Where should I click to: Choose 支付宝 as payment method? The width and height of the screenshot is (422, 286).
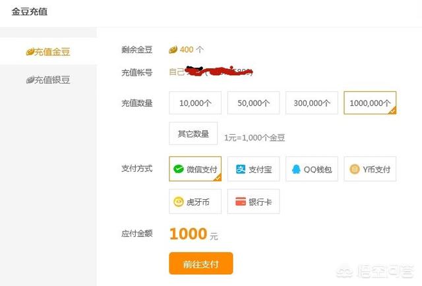[x=253, y=169]
